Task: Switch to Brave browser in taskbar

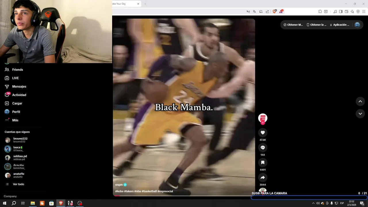Action: pos(61,203)
